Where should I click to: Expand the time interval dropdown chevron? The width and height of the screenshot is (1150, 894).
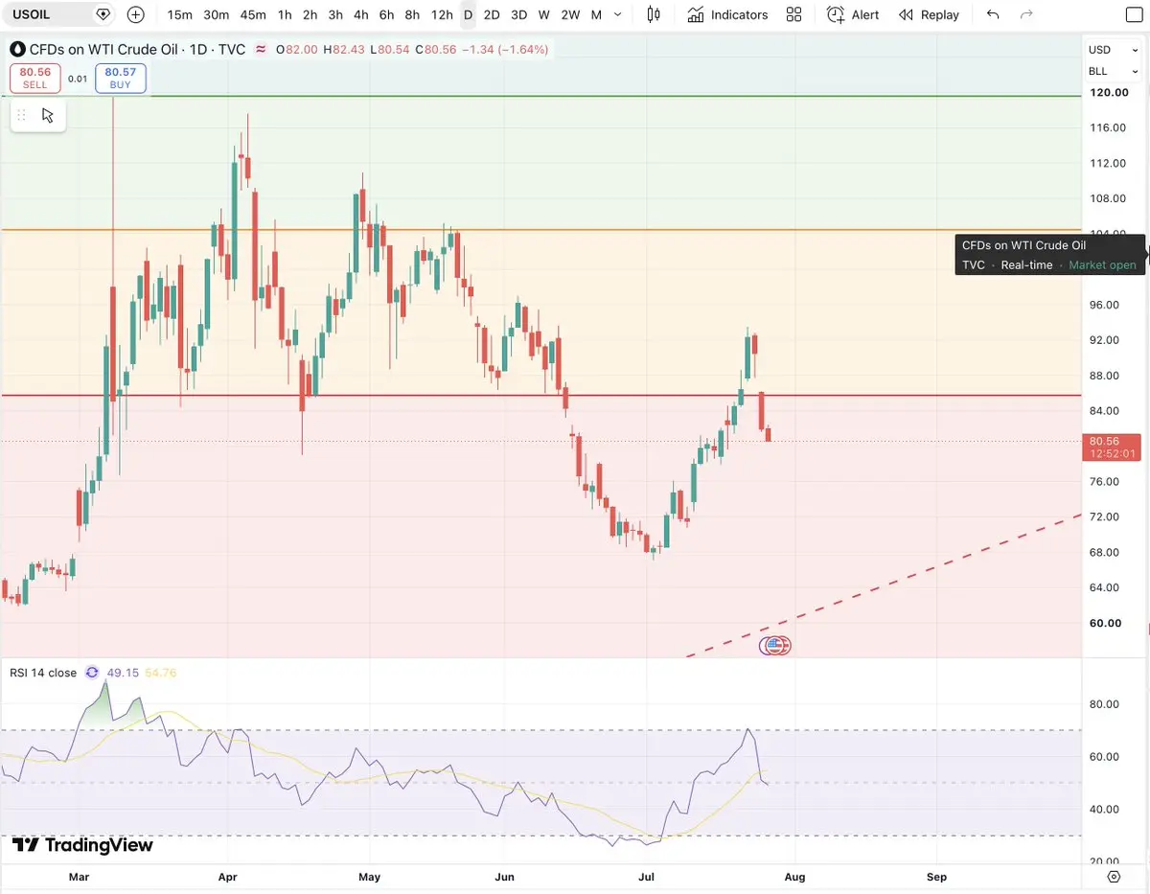point(618,14)
